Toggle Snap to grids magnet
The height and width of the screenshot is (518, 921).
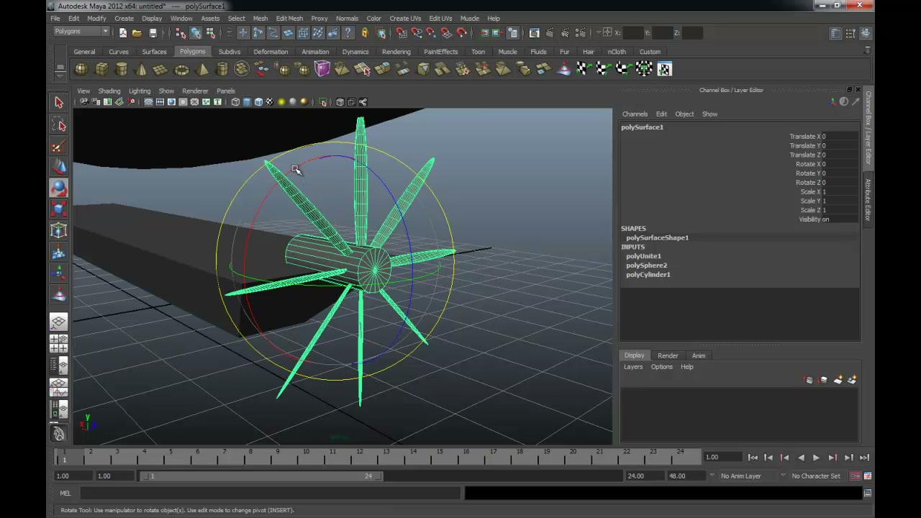[401, 33]
